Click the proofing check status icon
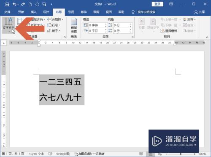211x157 pixels. click(x=50, y=154)
